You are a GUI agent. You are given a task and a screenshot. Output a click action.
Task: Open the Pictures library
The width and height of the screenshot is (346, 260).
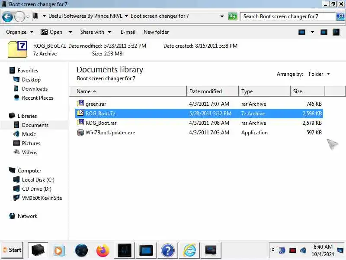(x=31, y=143)
